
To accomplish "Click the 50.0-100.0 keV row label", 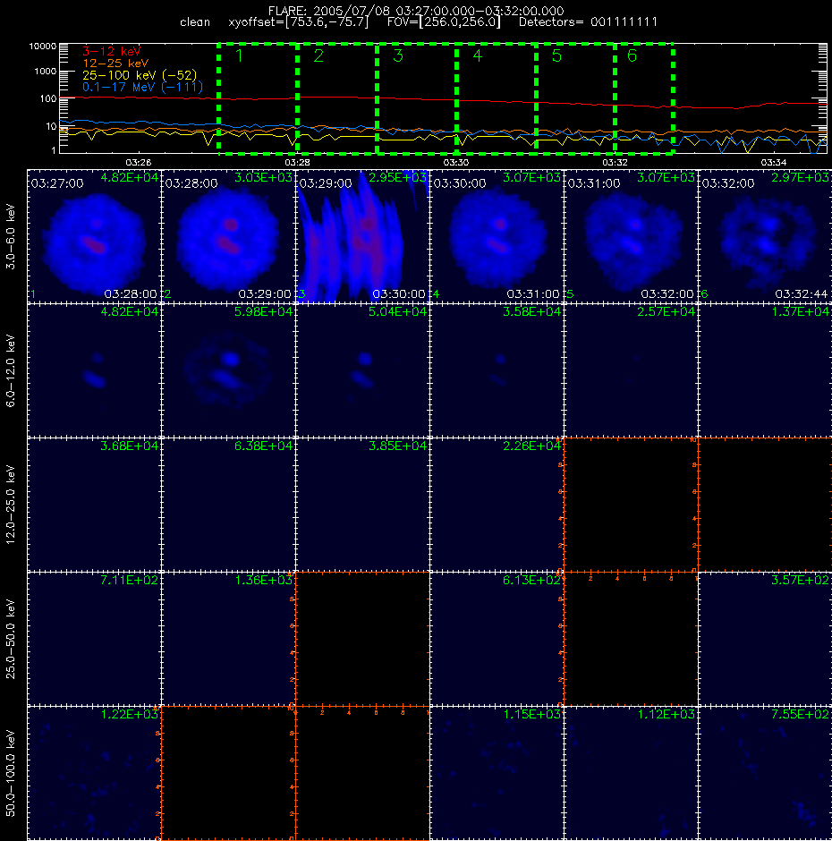I will coord(11,773).
